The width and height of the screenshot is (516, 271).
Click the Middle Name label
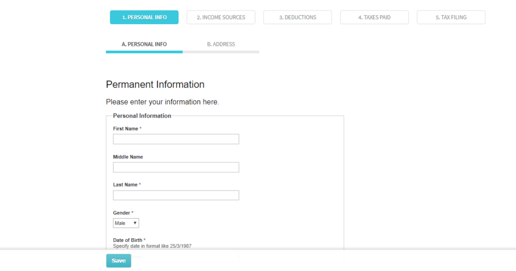[x=128, y=157]
